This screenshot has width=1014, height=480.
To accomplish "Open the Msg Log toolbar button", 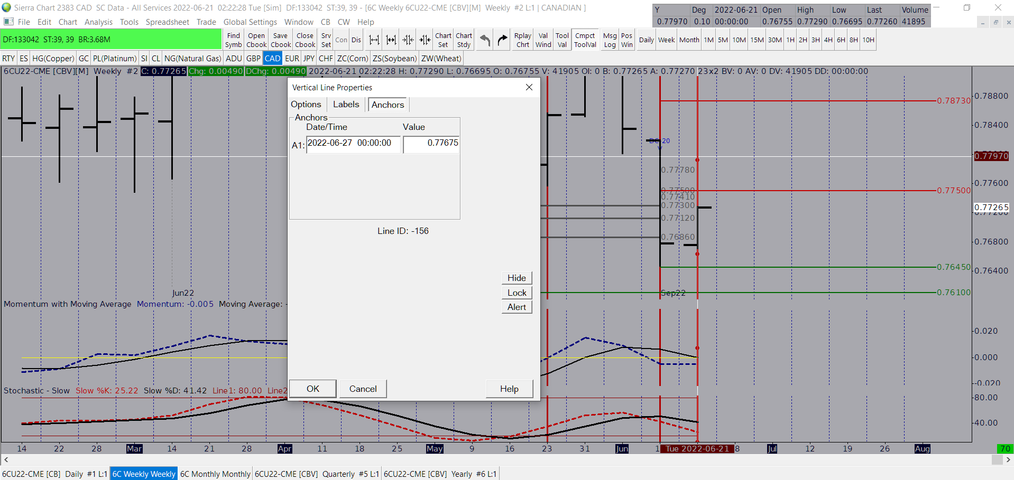I will point(610,40).
